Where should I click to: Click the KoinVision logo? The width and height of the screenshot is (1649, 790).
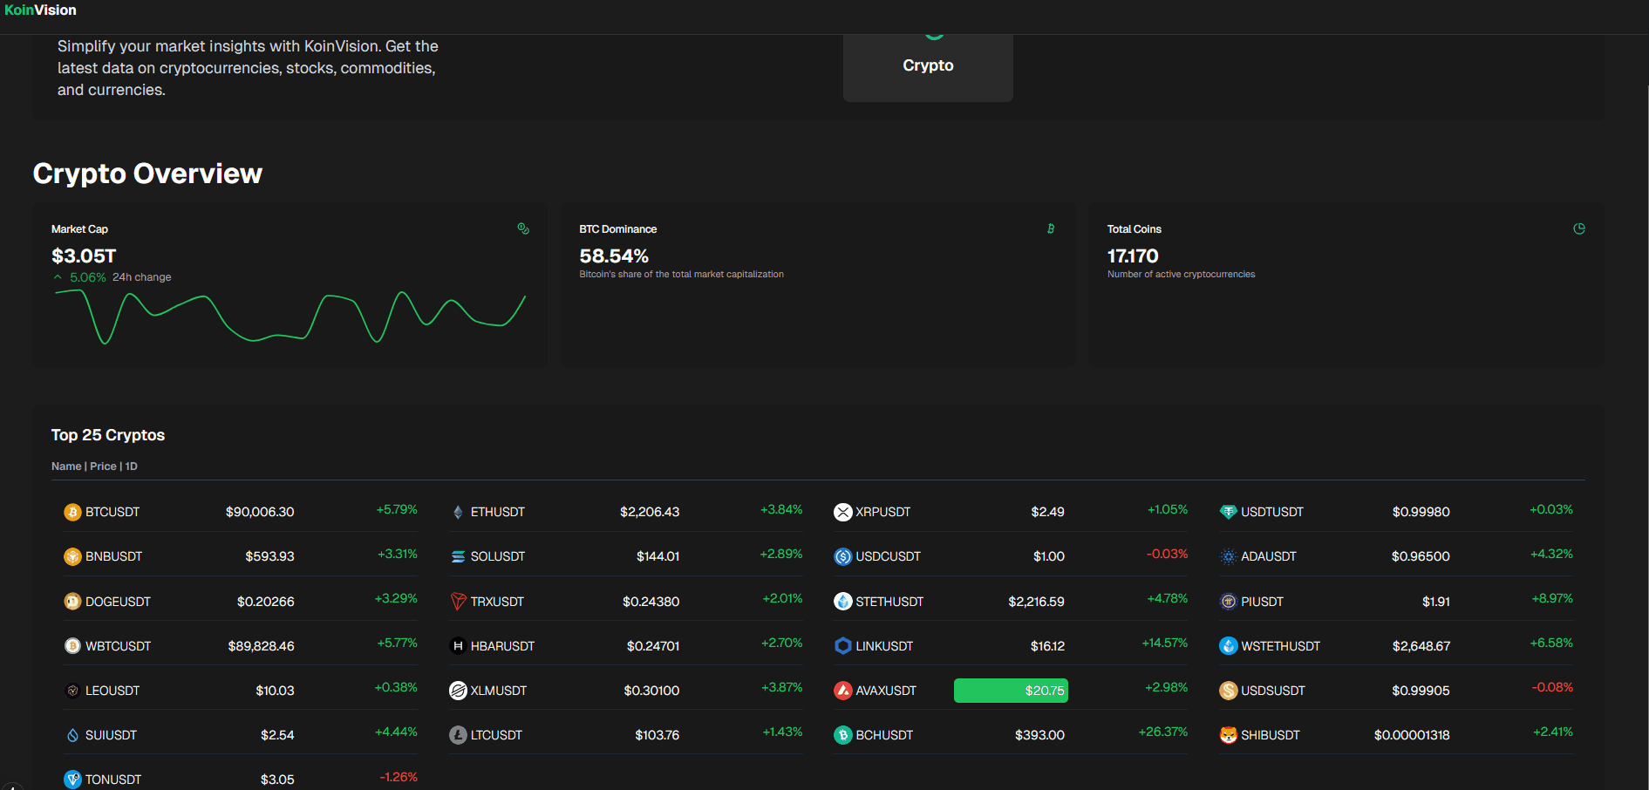pos(40,10)
